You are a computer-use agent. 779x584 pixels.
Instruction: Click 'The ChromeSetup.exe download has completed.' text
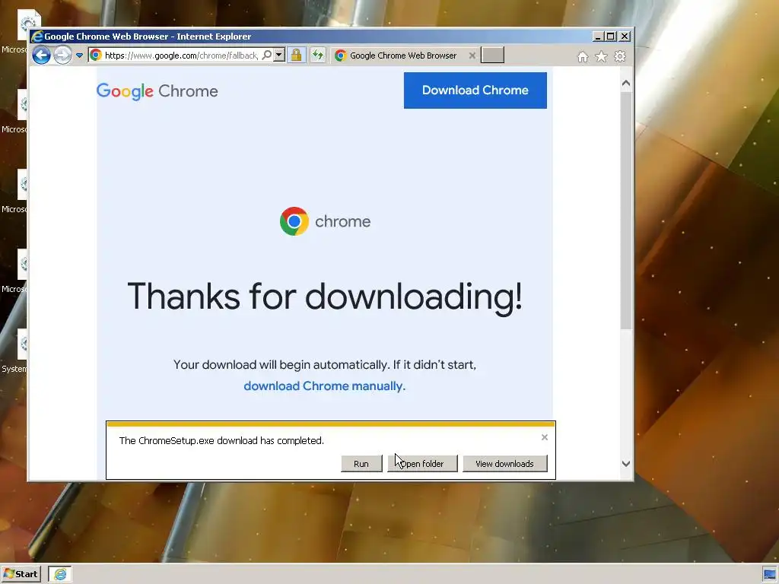click(x=221, y=440)
